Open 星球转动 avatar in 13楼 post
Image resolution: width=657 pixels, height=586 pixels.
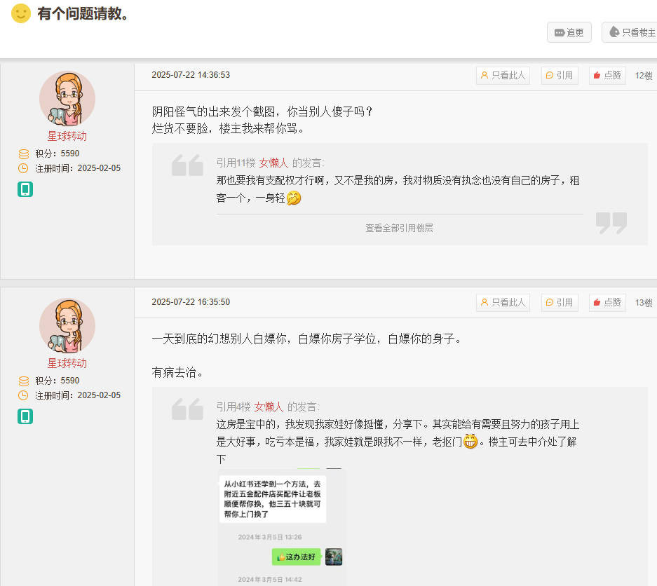(x=67, y=326)
